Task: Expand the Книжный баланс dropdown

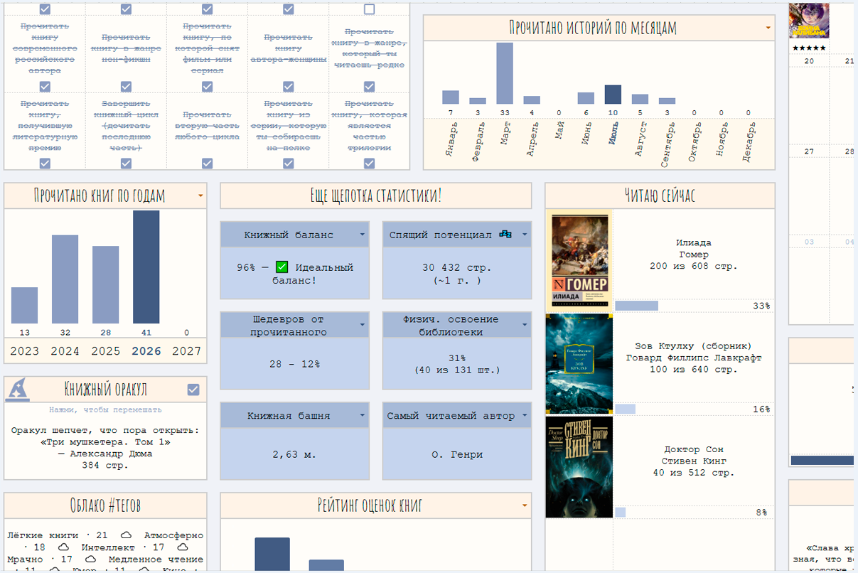Action: (363, 235)
